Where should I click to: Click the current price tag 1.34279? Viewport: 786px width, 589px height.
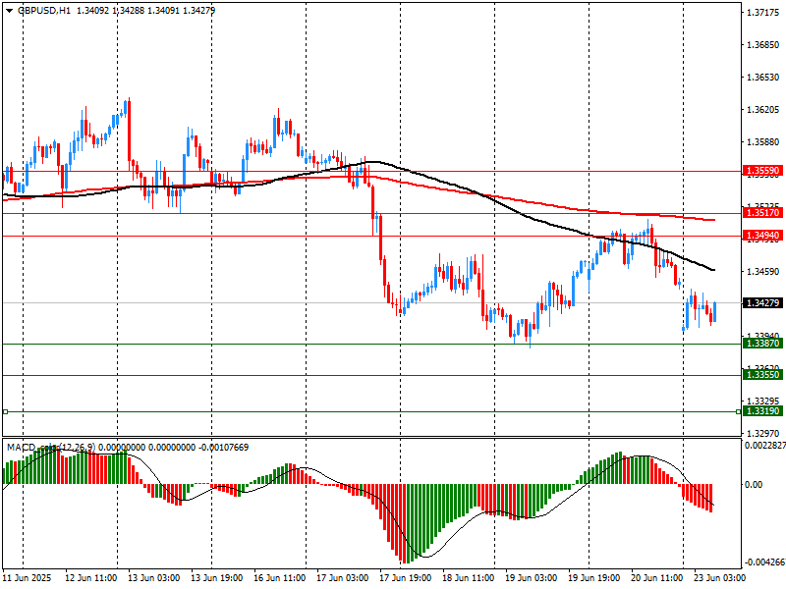tap(762, 303)
